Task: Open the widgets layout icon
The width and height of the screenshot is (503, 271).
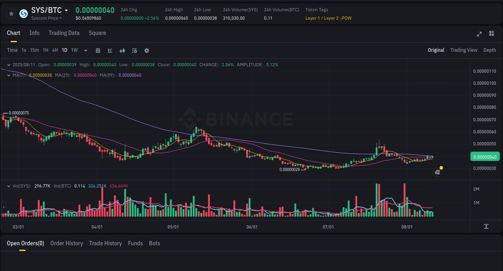Action: click(x=491, y=34)
